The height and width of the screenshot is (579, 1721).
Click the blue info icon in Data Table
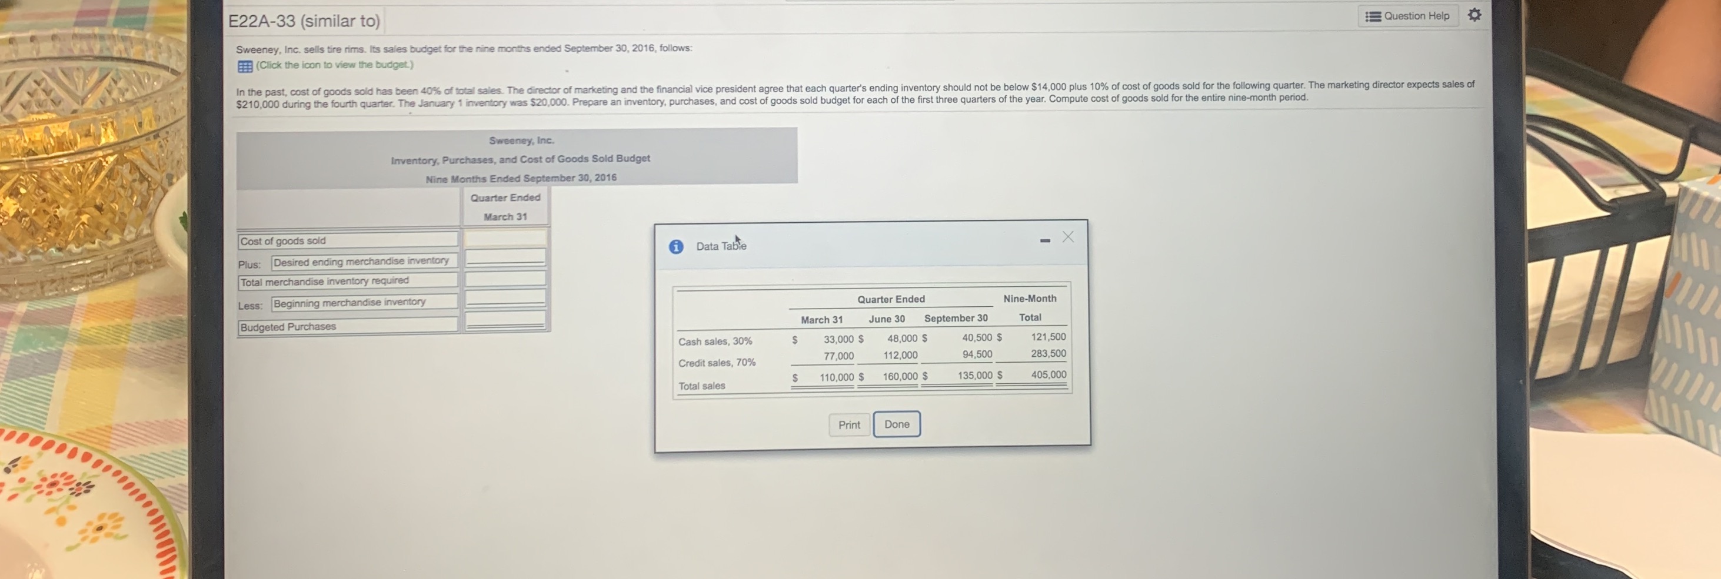click(675, 246)
